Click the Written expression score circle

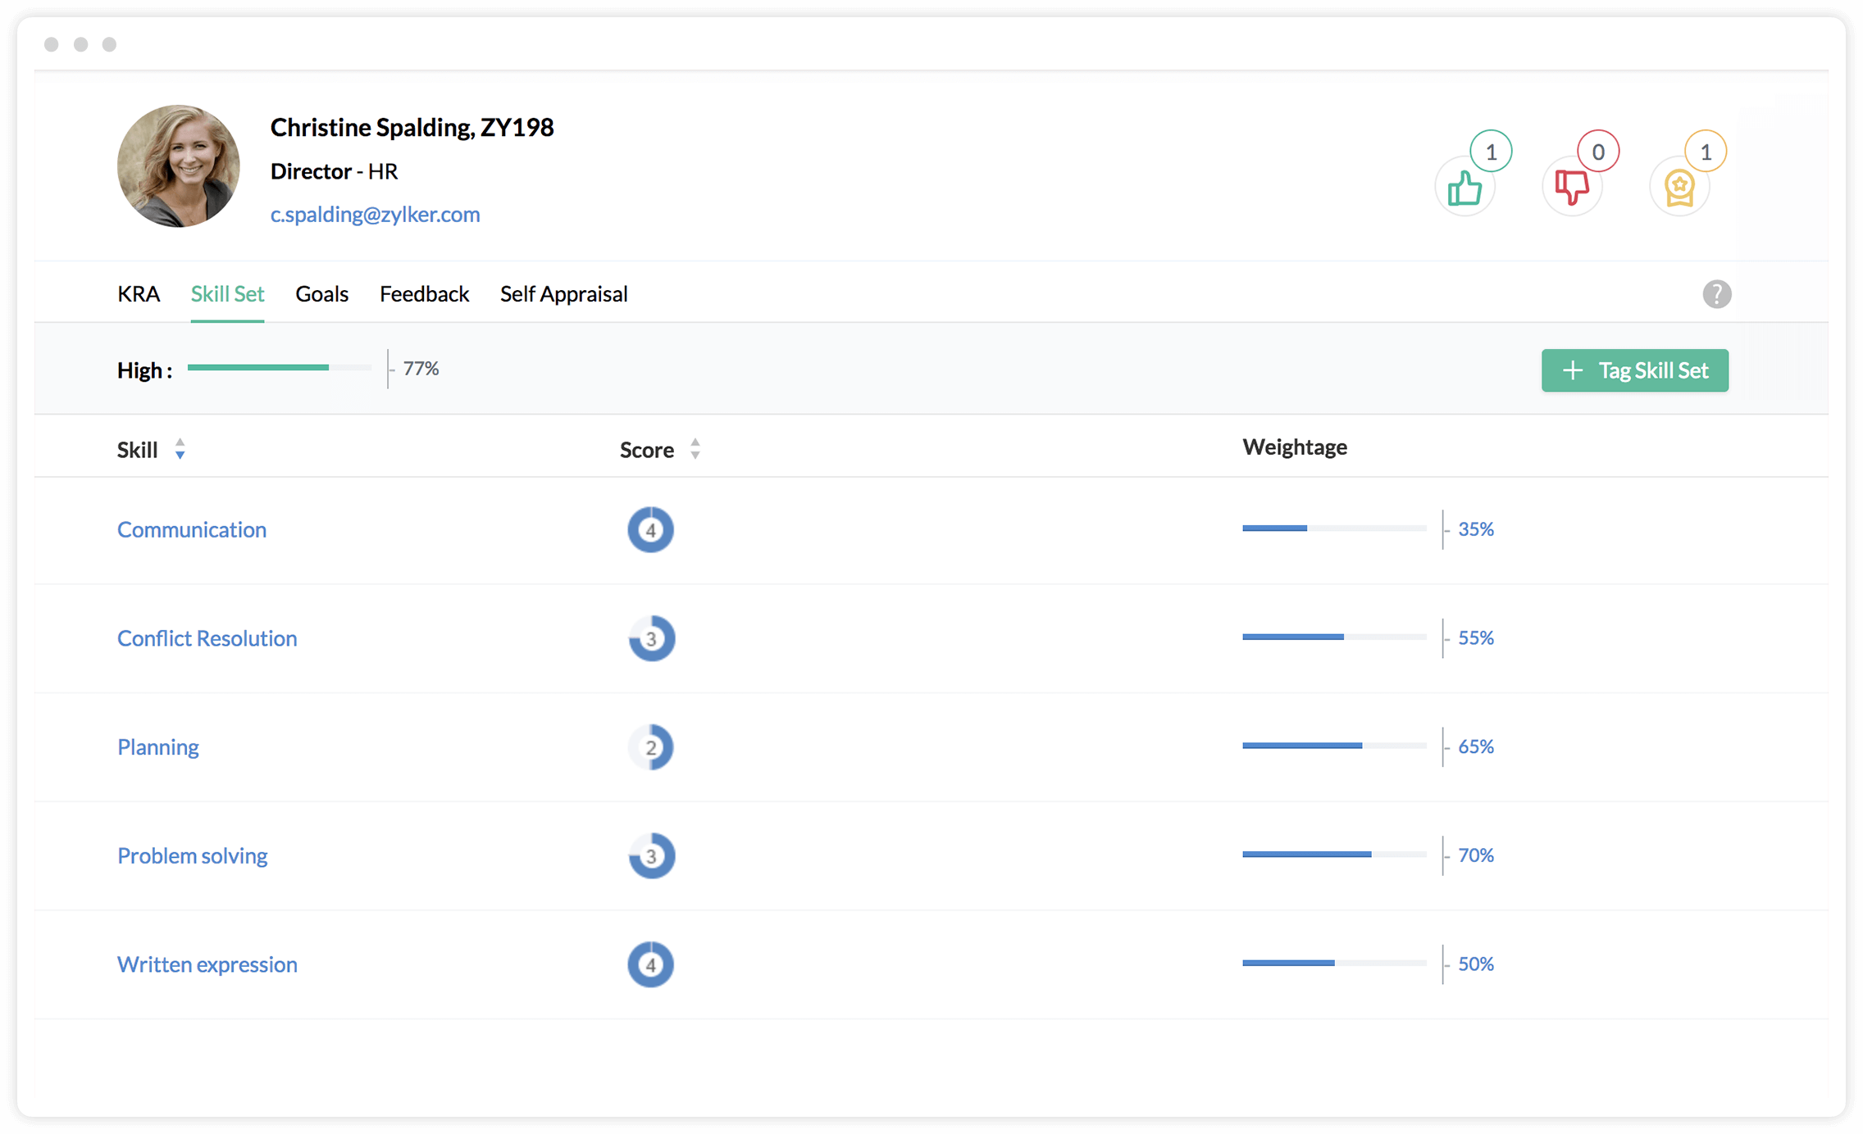coord(651,964)
